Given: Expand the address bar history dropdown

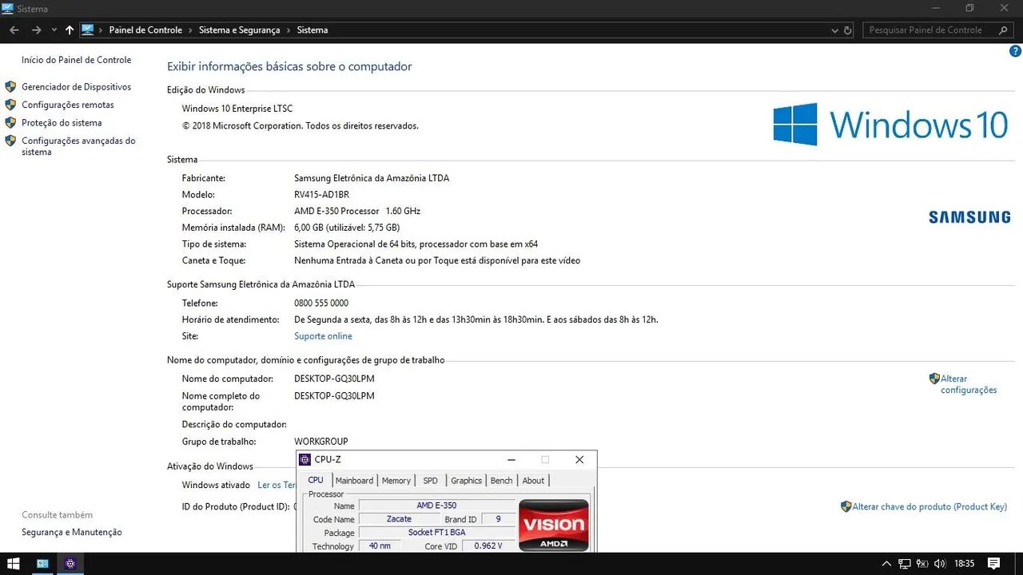Looking at the screenshot, I should (x=834, y=30).
